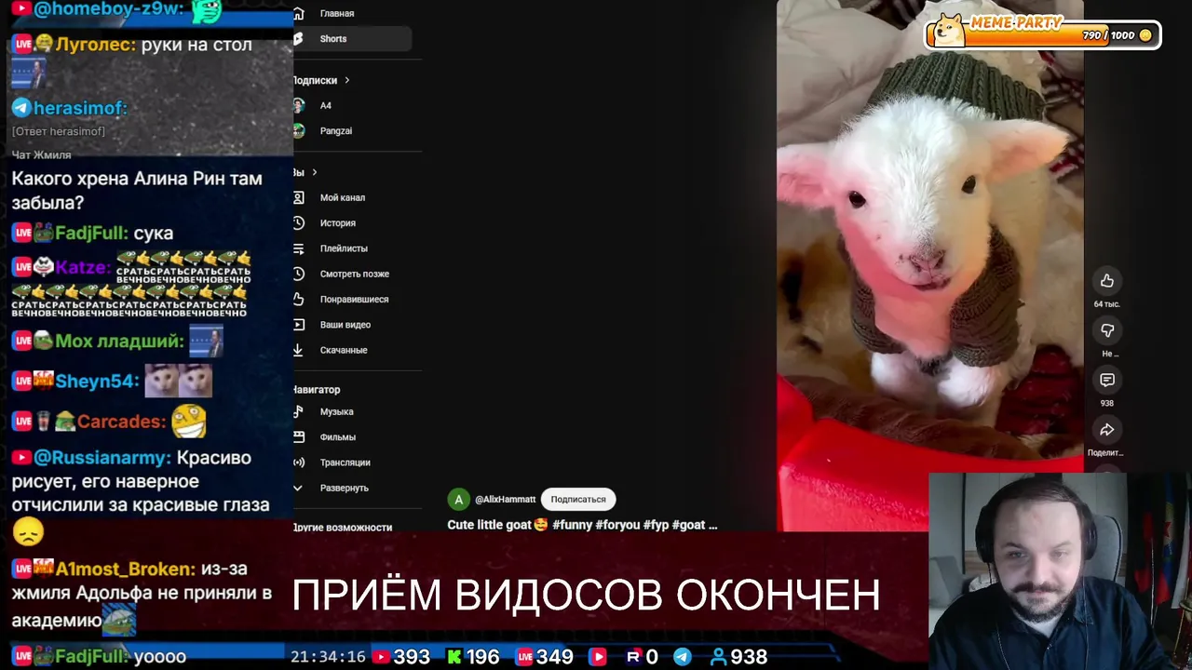Click the lamb Short video player
This screenshot has width=1192, height=670.
point(929,265)
